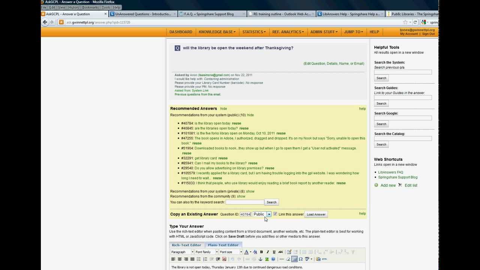The width and height of the screenshot is (480, 270).
Task: Insert numbered list in editor
Action: (x=205, y=259)
